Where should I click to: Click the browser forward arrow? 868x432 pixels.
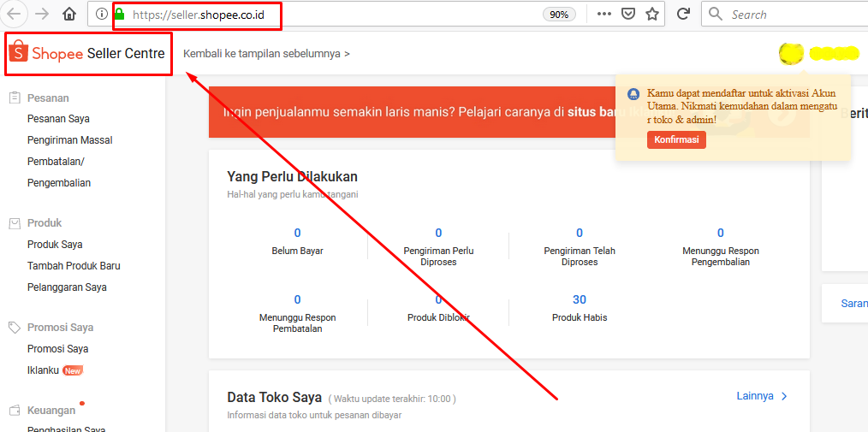coord(42,15)
